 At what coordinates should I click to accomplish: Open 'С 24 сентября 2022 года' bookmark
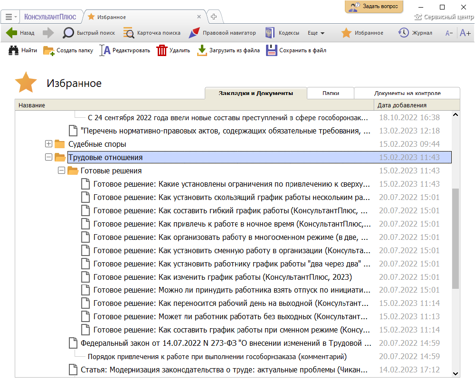pos(228,118)
